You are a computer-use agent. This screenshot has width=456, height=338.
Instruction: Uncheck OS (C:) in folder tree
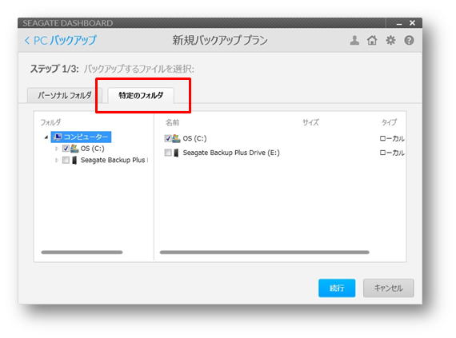(66, 149)
